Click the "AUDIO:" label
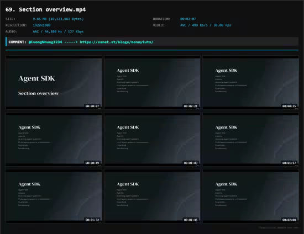 11,31
